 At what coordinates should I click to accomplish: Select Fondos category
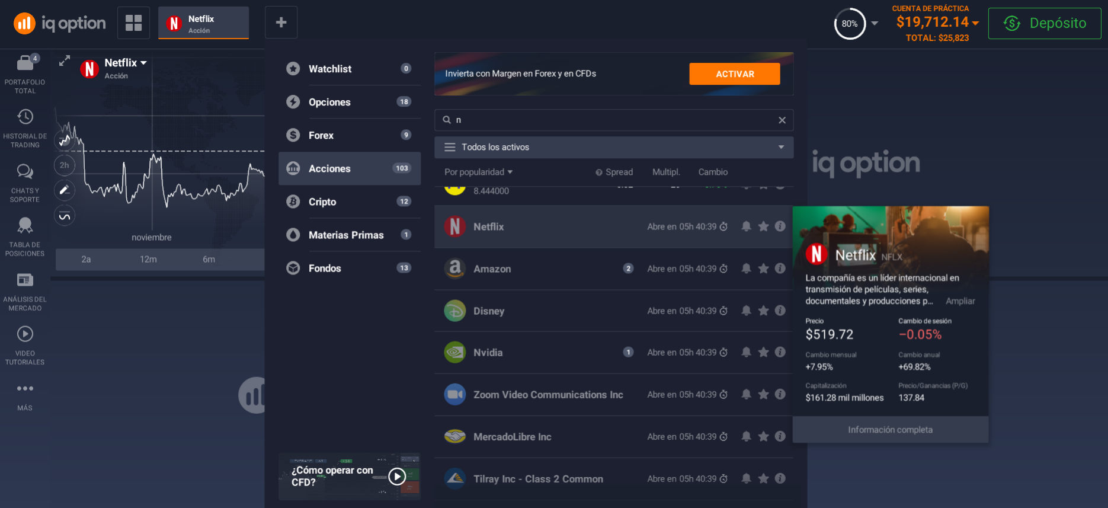pyautogui.click(x=350, y=268)
